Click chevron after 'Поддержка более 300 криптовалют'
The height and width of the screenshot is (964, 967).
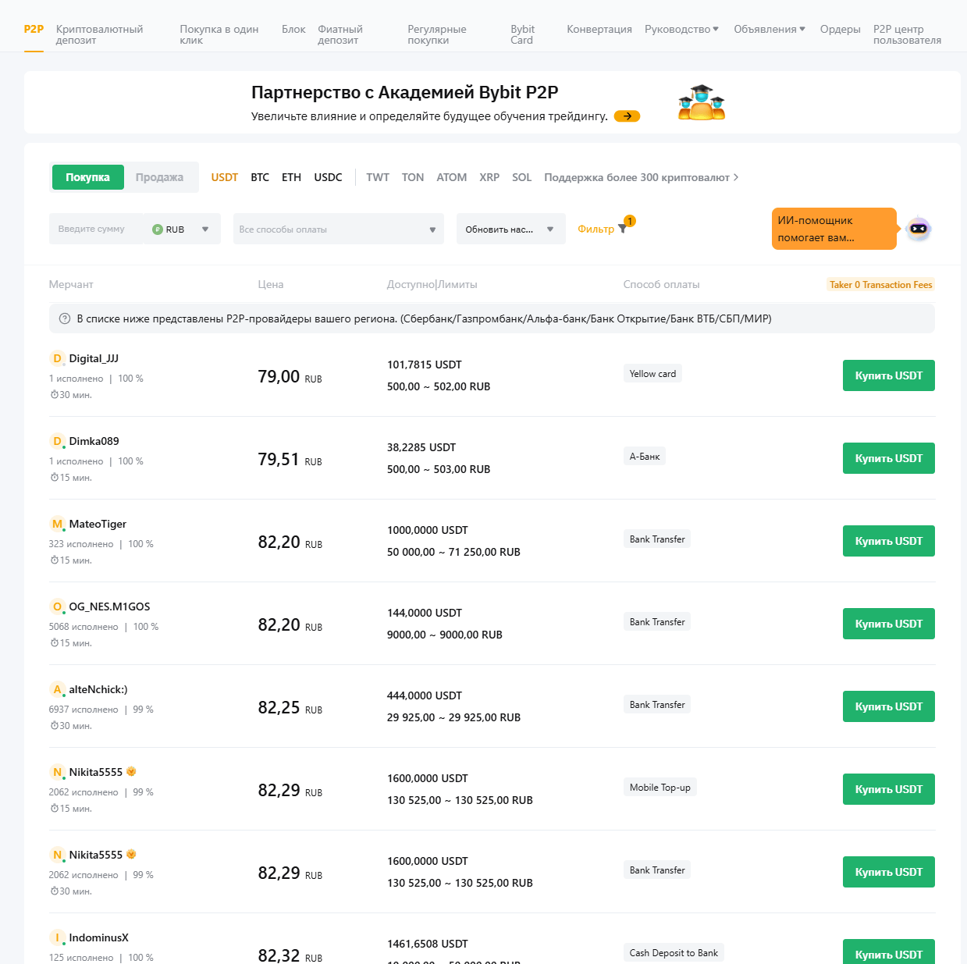pos(736,177)
